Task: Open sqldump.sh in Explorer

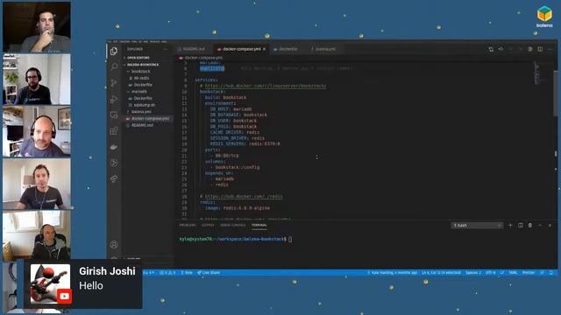Action: click(x=148, y=105)
